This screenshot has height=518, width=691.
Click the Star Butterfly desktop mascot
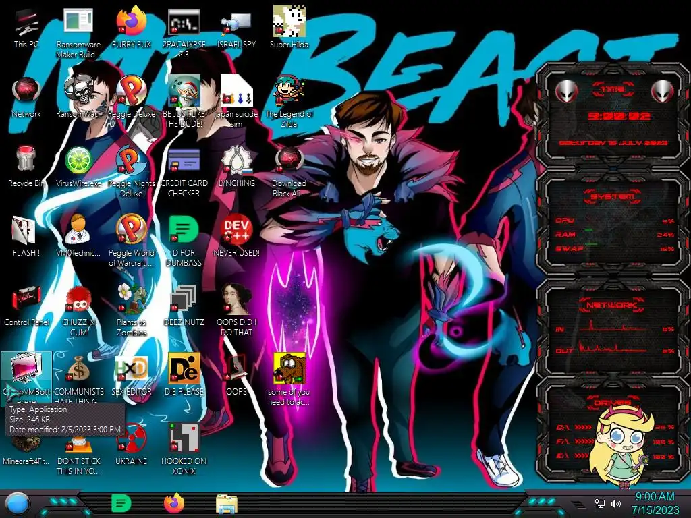(622, 446)
